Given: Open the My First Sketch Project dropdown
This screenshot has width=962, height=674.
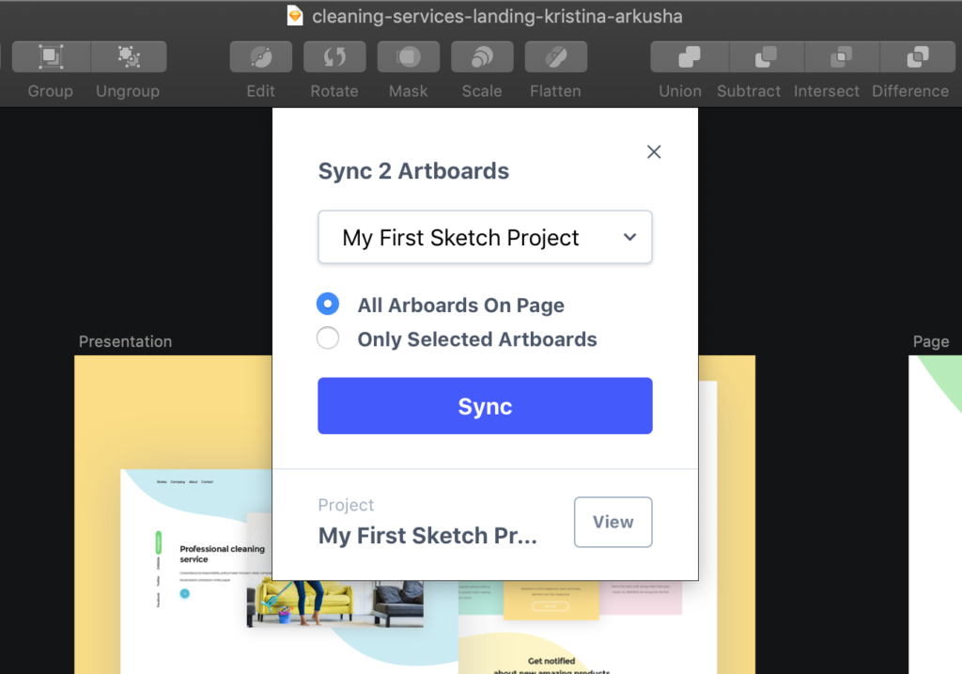Looking at the screenshot, I should (485, 237).
